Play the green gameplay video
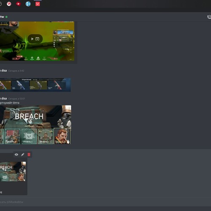The image size is (211, 211). pos(32,39)
